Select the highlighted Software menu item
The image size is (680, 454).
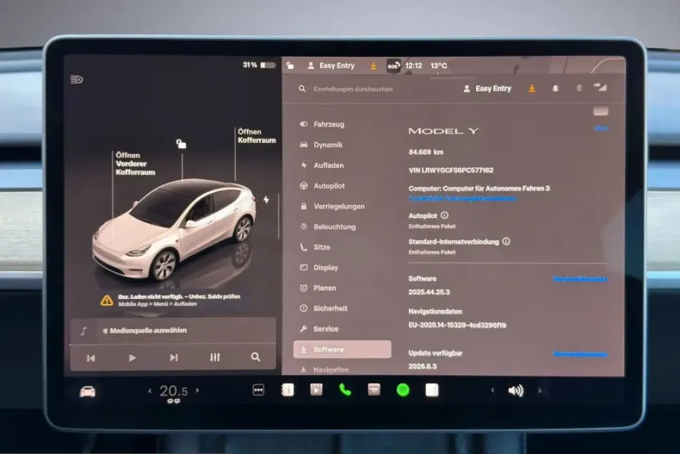(343, 350)
